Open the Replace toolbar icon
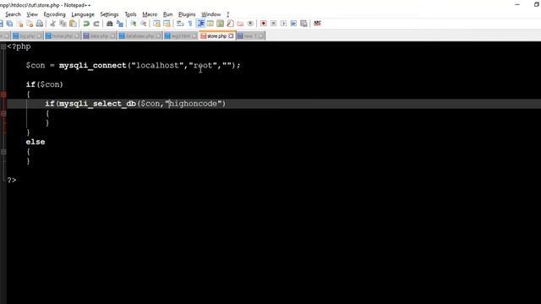This screenshot has width=541, height=304. [x=120, y=24]
